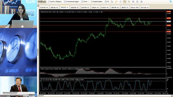Open the Купить / Продать order dialog
The height and width of the screenshot is (97, 173).
pos(55,2)
